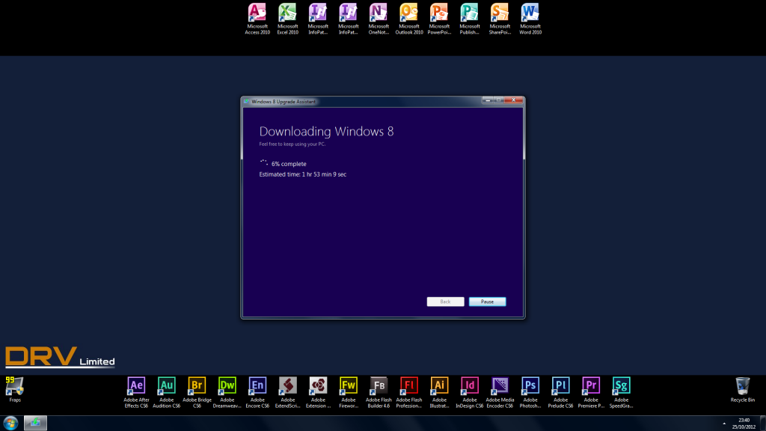Click the greyed-out Back button
Screen dimensions: 766x431
pyautogui.click(x=445, y=302)
